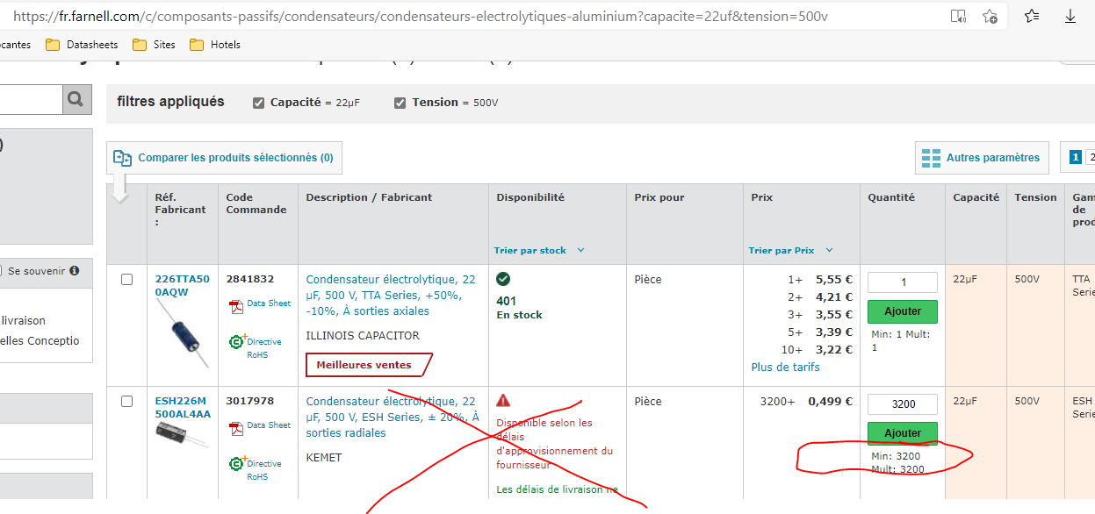Image resolution: width=1095 pixels, height=514 pixels.
Task: Click the Plus de tarifs link
Action: click(x=786, y=368)
